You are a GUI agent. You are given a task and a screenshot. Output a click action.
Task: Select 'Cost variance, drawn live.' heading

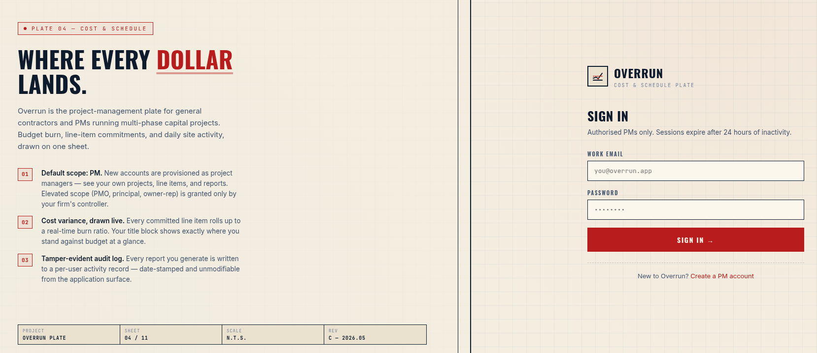83,221
